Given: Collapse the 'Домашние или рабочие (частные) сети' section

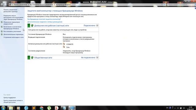Looking at the screenshot, I should point(97,25).
